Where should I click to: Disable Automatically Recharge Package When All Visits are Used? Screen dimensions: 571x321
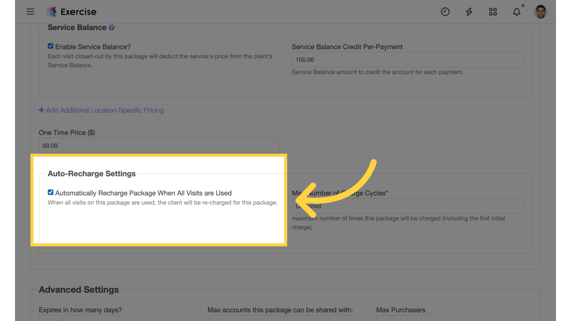50,192
